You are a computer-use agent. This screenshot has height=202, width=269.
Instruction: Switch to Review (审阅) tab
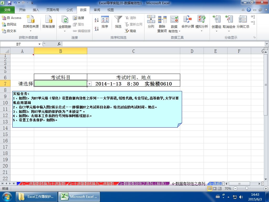point(97,10)
